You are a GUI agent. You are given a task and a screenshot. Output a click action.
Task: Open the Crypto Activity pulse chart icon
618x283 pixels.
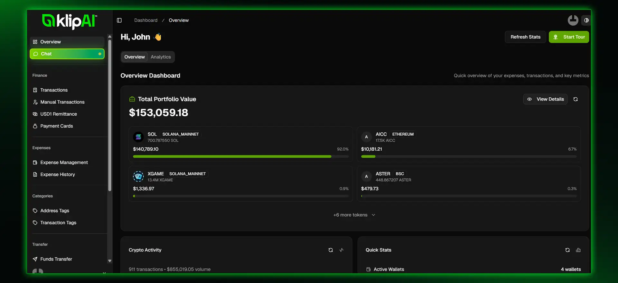click(342, 250)
